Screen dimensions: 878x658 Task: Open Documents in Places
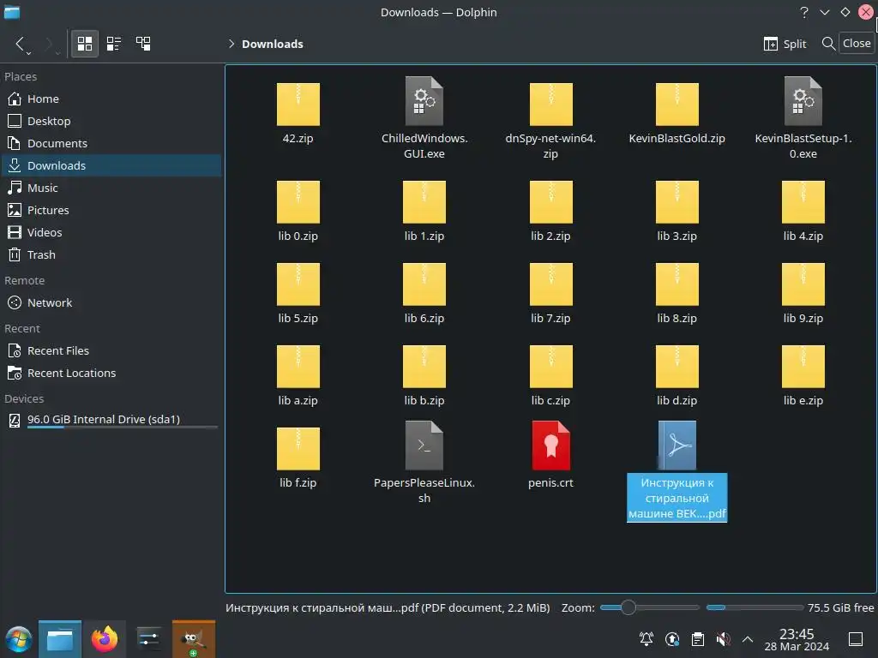pyautogui.click(x=112, y=143)
